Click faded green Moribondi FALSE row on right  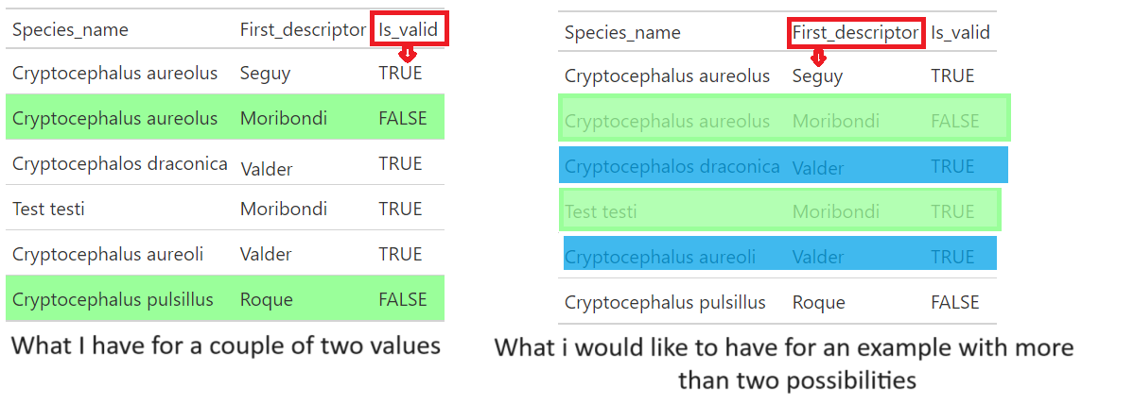pyautogui.click(x=785, y=118)
